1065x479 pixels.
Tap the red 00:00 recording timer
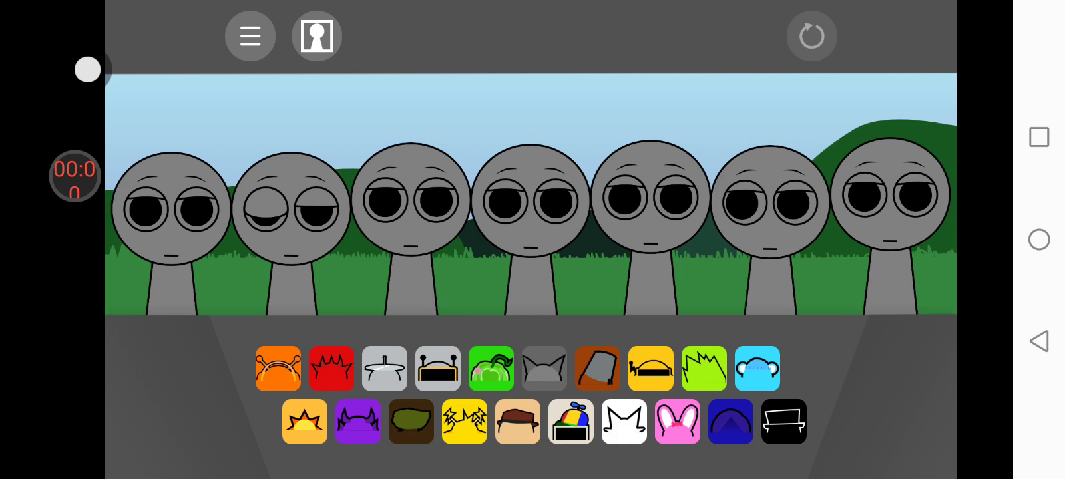pyautogui.click(x=75, y=176)
